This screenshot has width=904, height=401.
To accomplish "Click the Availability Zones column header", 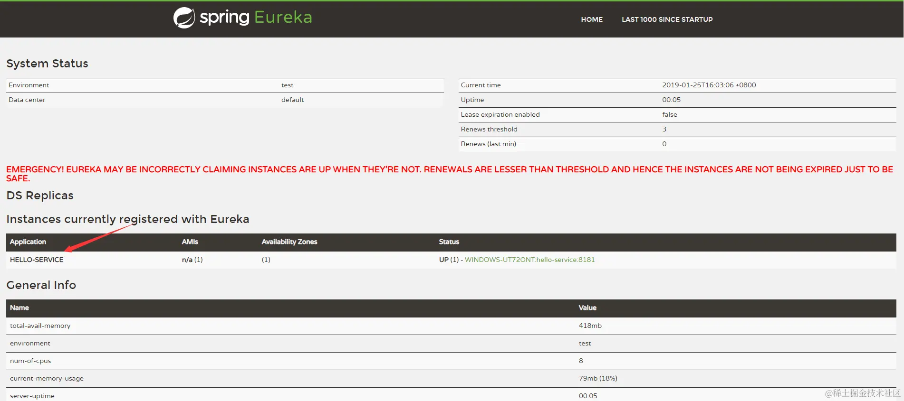I will click(289, 242).
